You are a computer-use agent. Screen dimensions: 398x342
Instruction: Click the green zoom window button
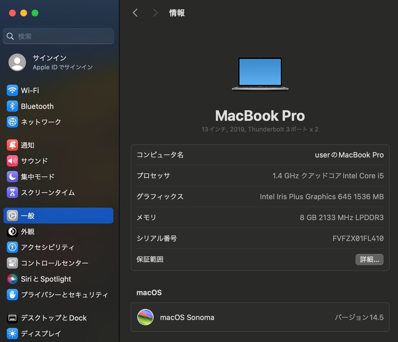coord(35,13)
